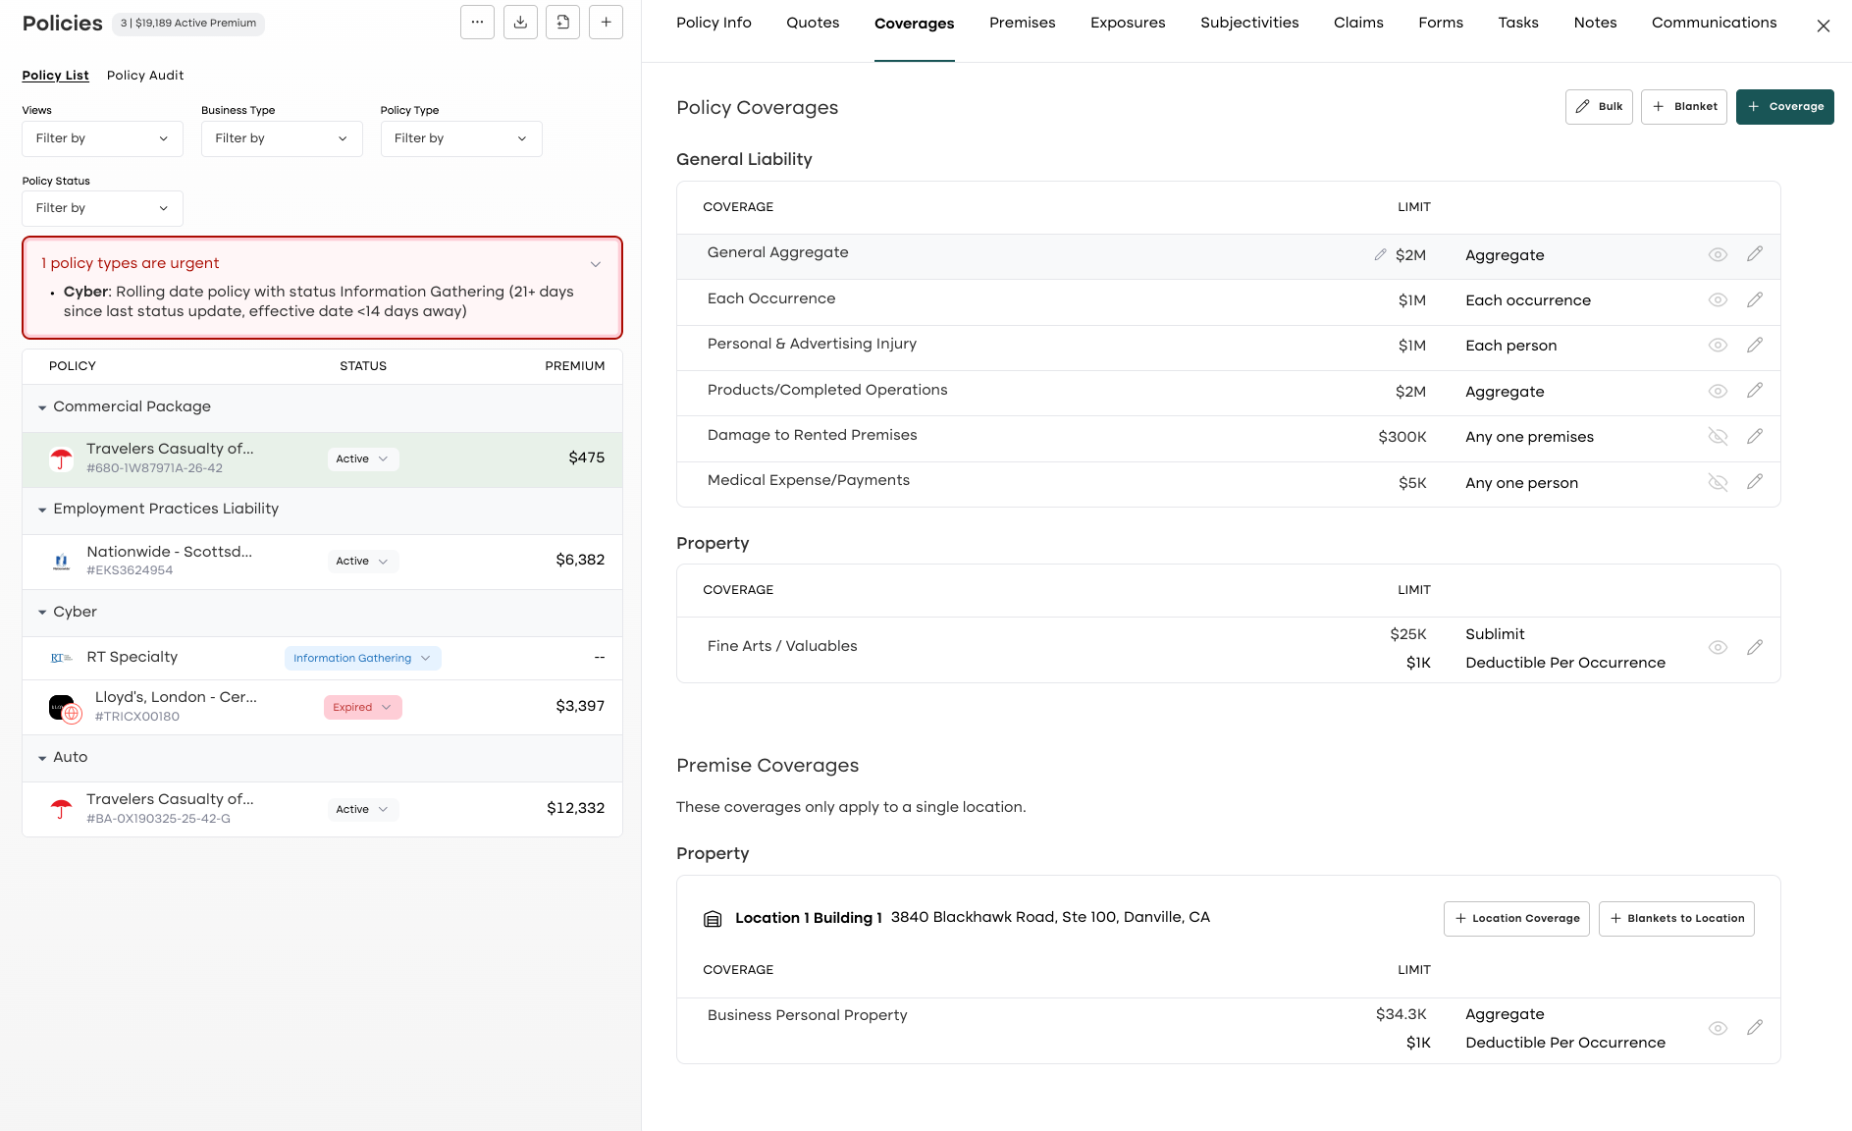The image size is (1852, 1131).
Task: Collapse the urgent policy types alert
Action: pos(596,264)
